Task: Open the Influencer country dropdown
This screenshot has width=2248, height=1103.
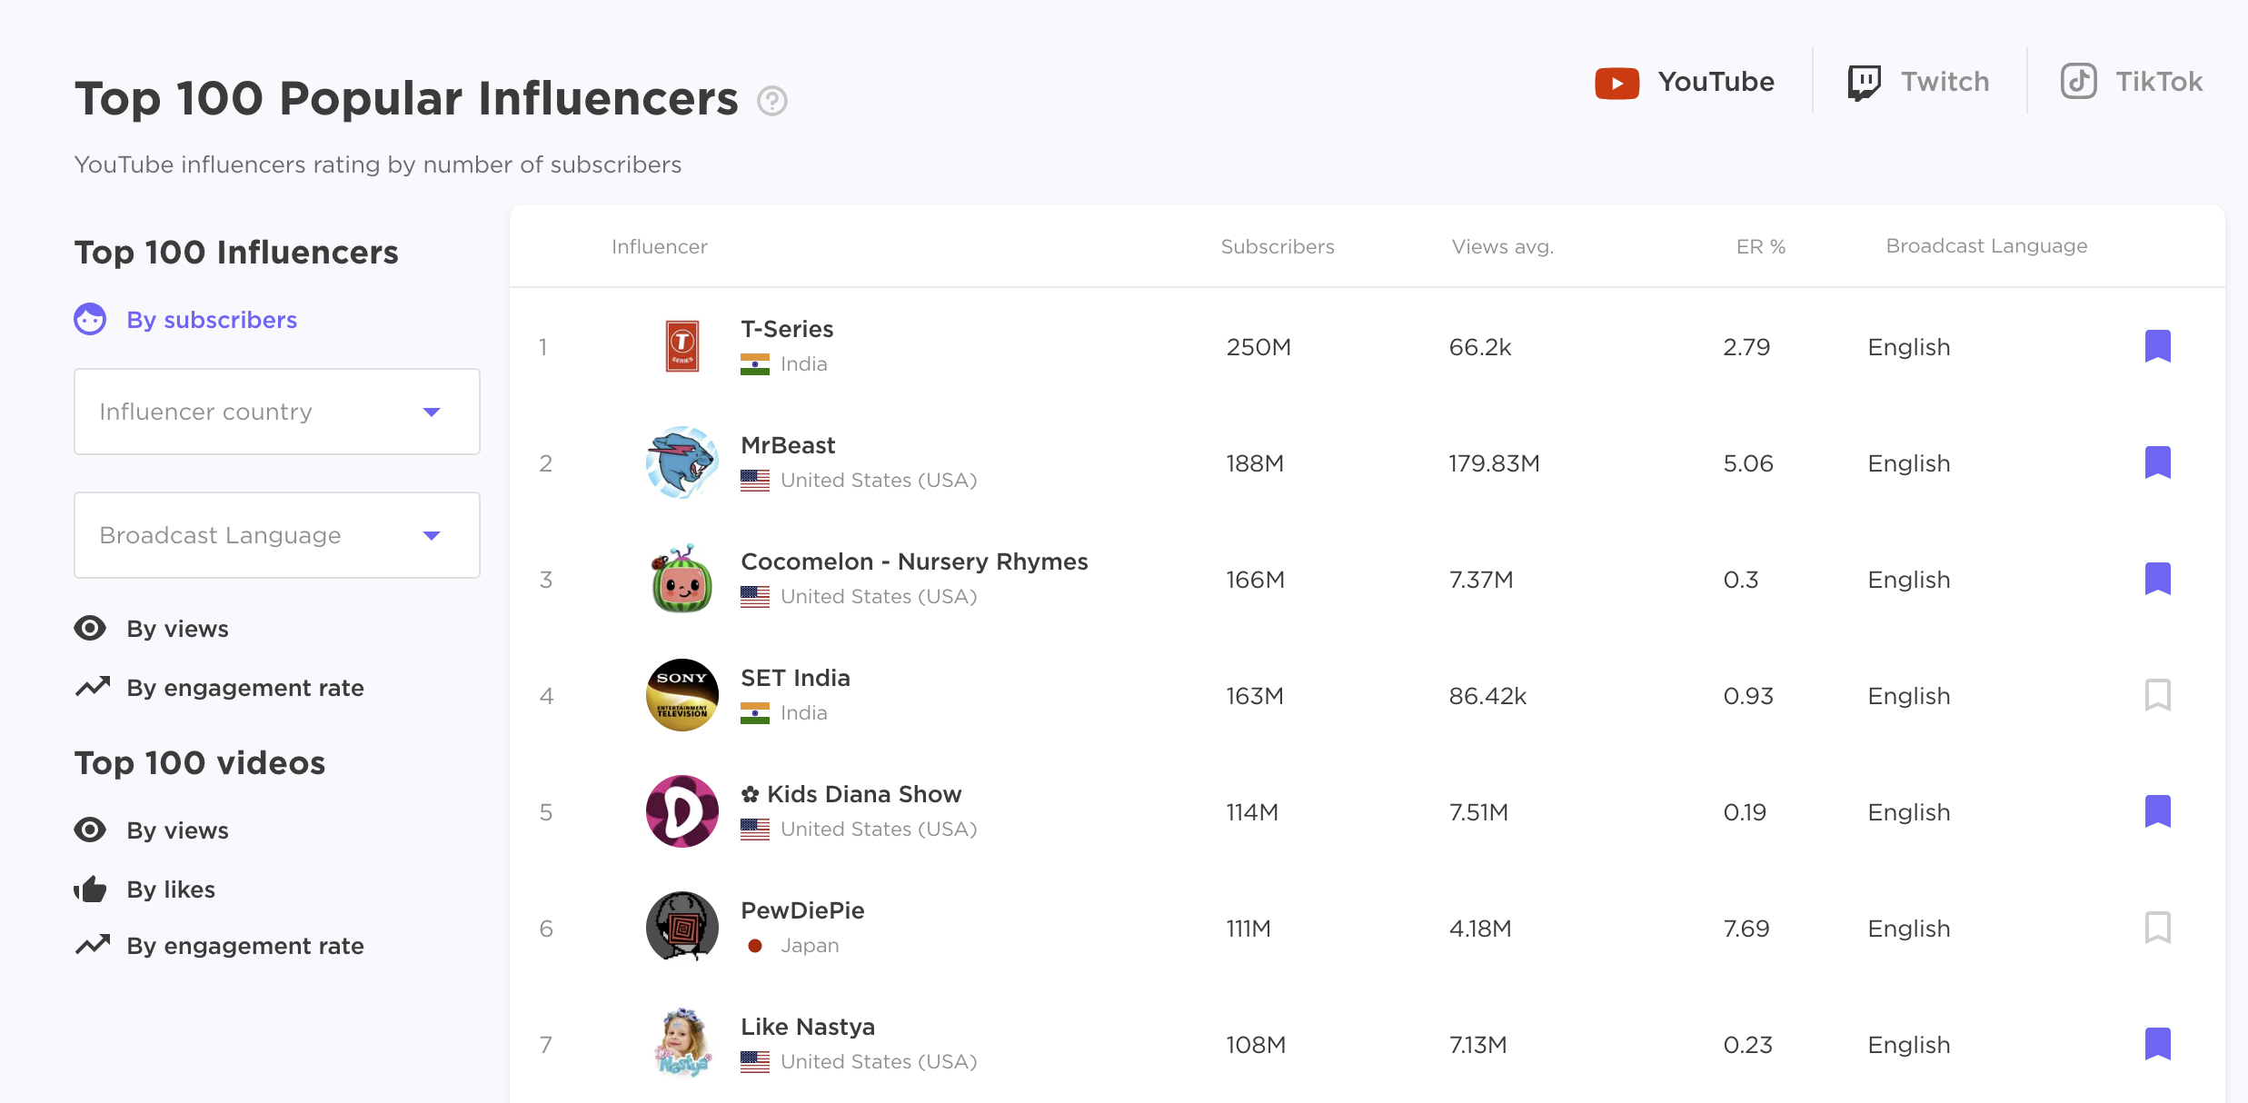Action: click(276, 412)
